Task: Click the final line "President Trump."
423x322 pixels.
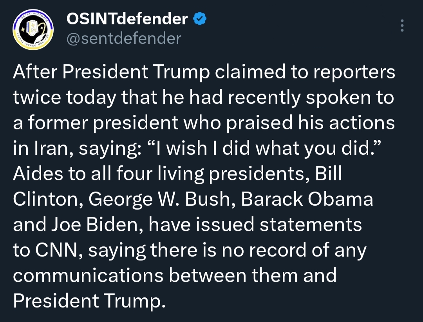Action: click(x=87, y=301)
